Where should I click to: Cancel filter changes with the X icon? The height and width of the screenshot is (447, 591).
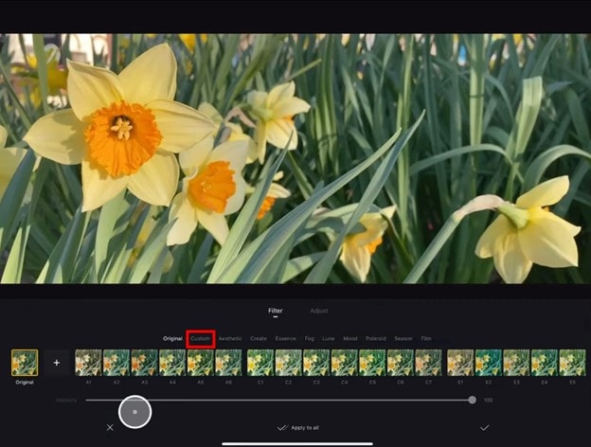click(110, 427)
